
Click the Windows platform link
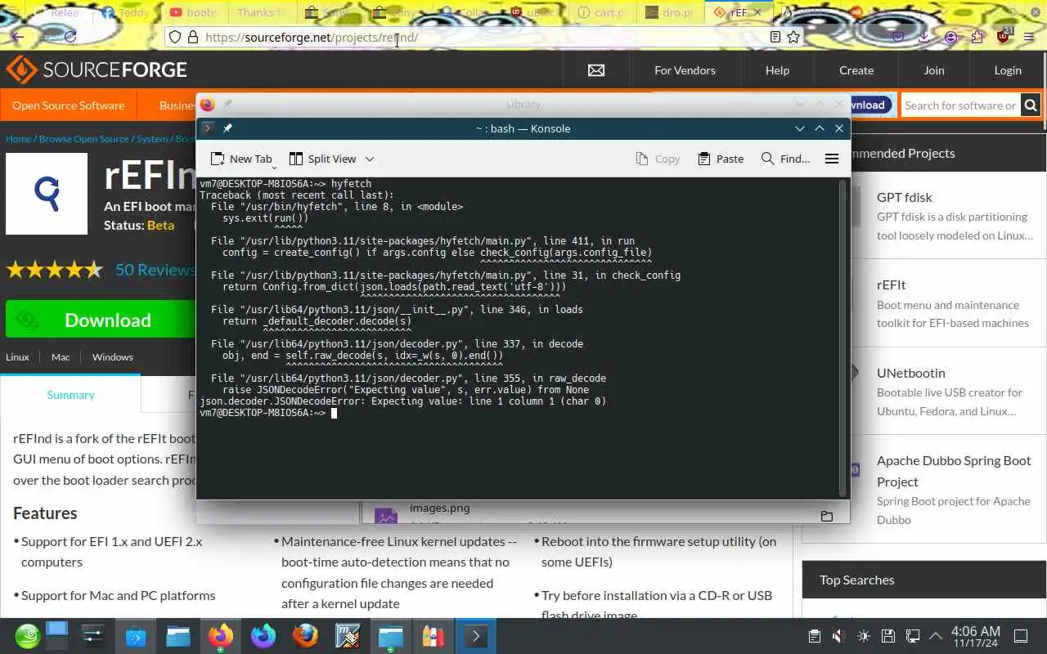(113, 357)
